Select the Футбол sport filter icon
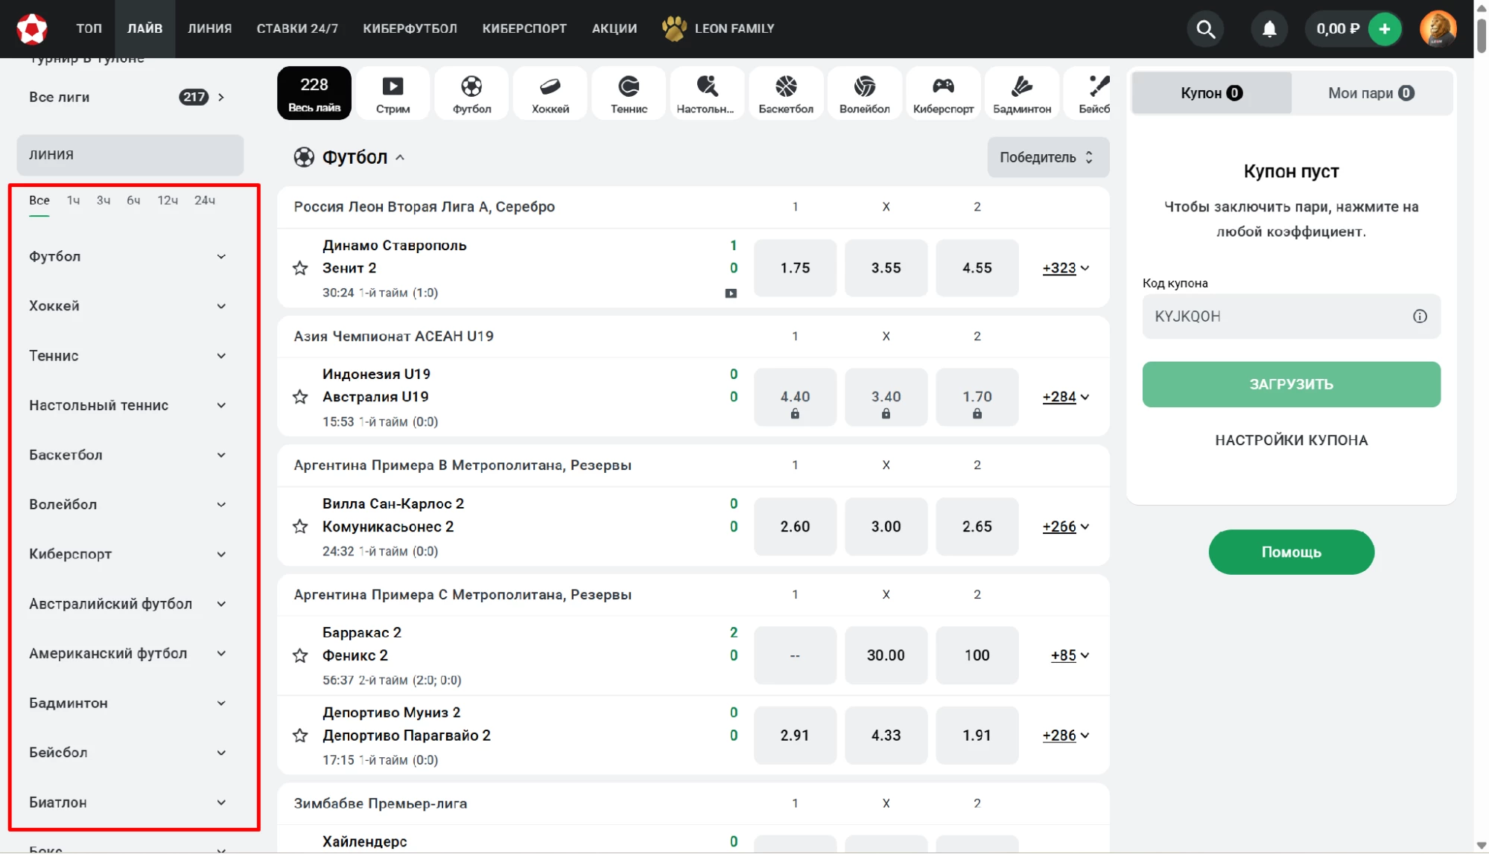 pyautogui.click(x=472, y=93)
